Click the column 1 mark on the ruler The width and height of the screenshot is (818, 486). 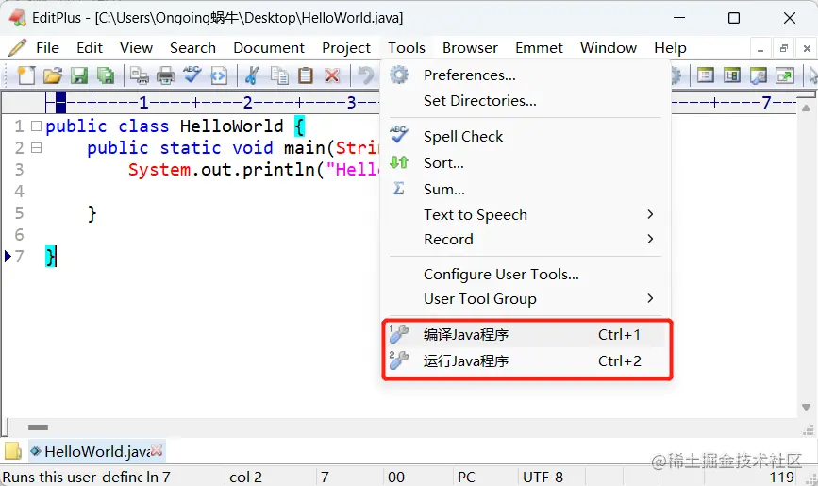[143, 102]
